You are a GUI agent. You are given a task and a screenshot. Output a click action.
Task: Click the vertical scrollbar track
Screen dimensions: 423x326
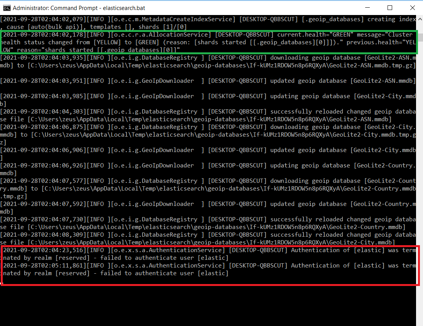420,154
